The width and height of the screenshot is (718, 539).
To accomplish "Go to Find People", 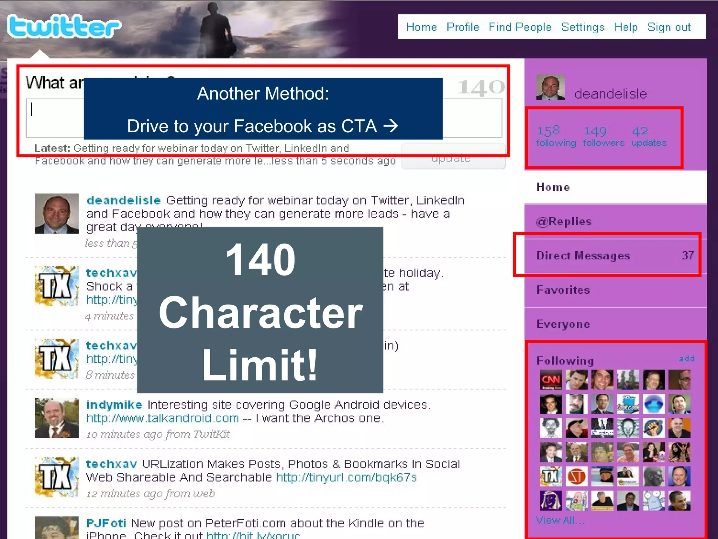I will click(x=520, y=27).
